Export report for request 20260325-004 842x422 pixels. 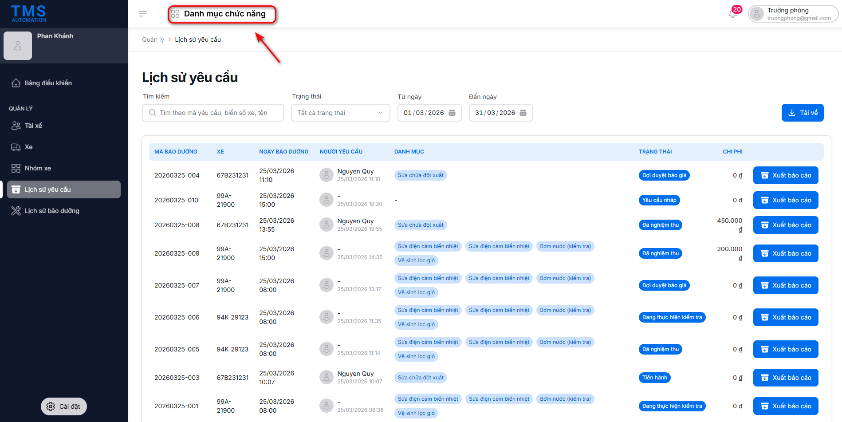(x=786, y=175)
